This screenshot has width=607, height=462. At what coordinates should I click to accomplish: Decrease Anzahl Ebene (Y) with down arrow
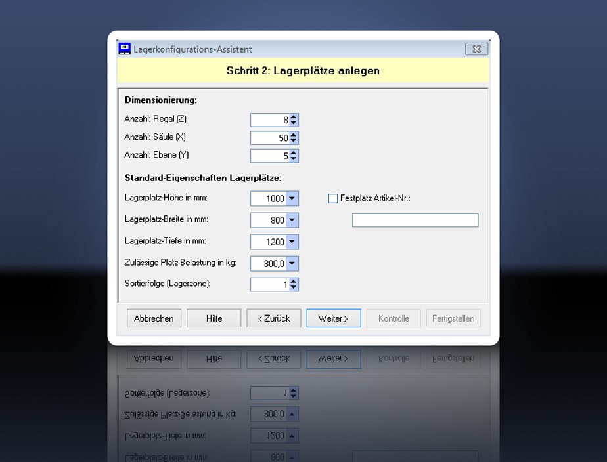pos(294,159)
